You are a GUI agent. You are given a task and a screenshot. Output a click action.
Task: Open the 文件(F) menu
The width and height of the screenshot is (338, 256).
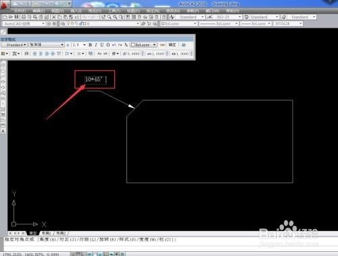pos(20,11)
